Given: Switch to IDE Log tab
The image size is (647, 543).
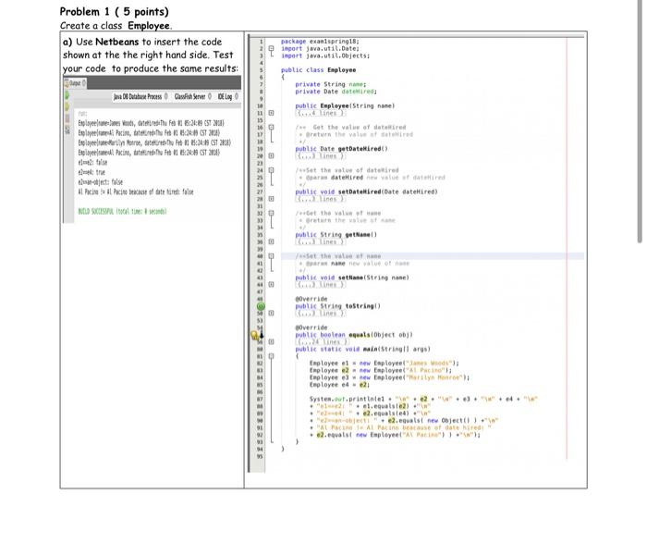Looking at the screenshot, I should coord(225,96).
